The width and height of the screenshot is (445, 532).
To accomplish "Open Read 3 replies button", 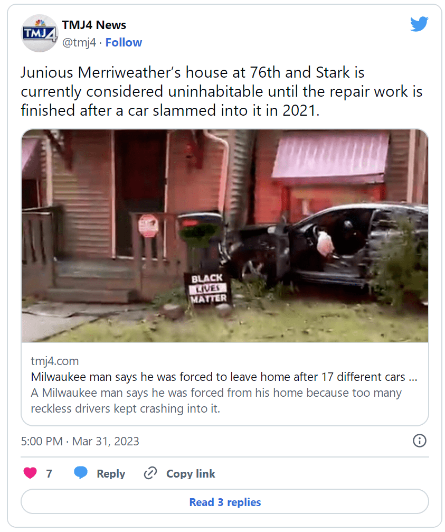I will click(225, 501).
